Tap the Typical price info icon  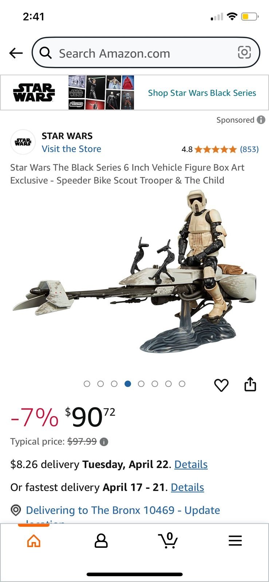[x=104, y=442]
